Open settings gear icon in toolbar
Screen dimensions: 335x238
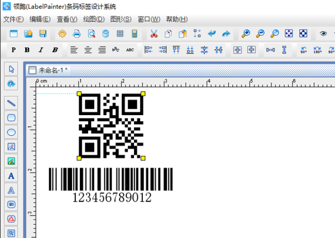coord(62,34)
